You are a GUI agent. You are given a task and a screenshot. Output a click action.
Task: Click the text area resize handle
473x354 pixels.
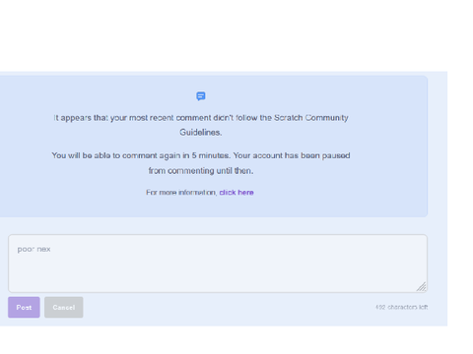point(422,287)
